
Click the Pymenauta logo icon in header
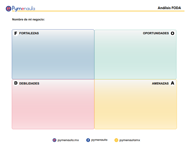pos(9,9)
